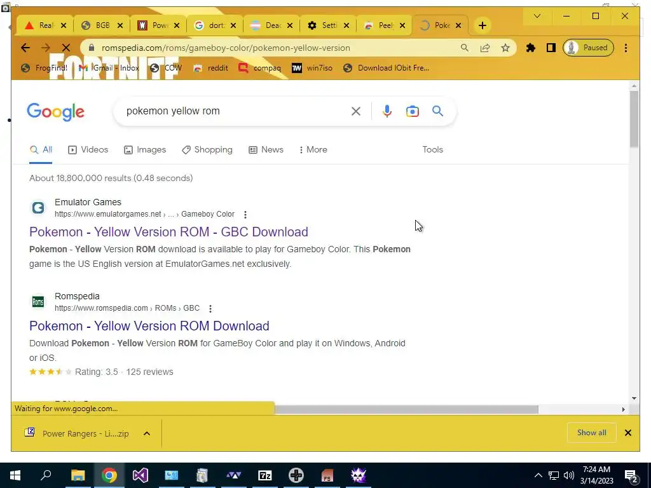
Task: Toggle the Chrome side panel
Action: coord(551,48)
